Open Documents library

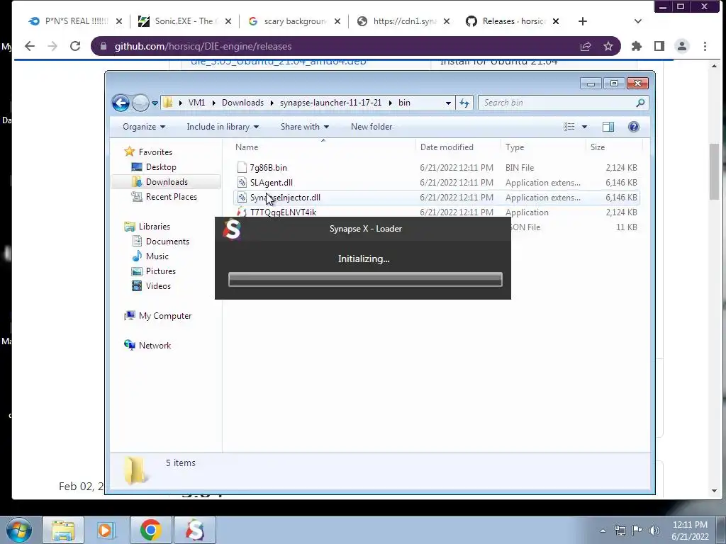coord(167,241)
